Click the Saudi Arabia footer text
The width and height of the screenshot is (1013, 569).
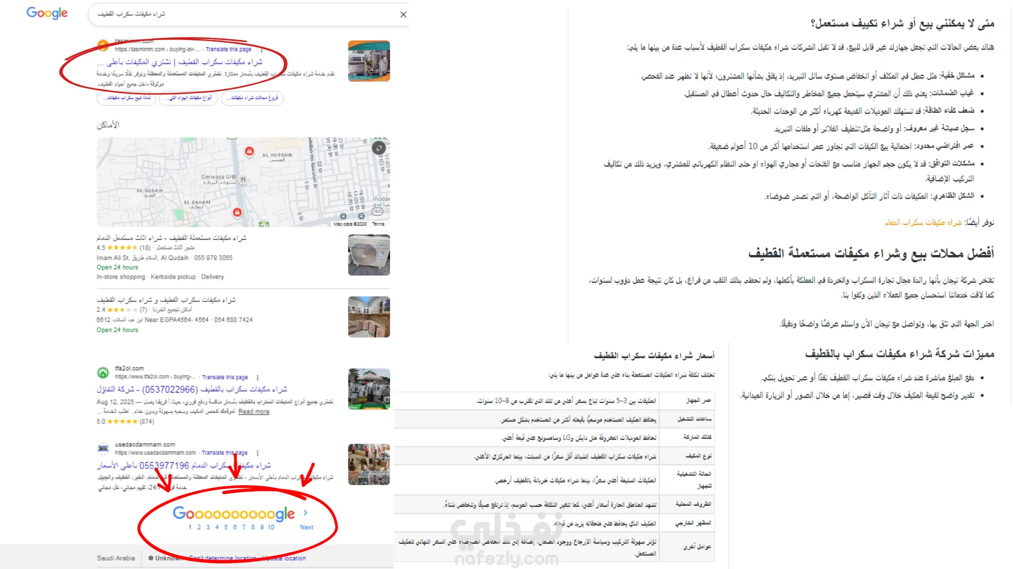tap(116, 558)
